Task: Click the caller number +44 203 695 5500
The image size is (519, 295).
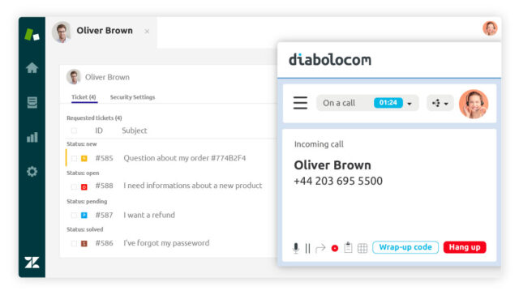Action: pyautogui.click(x=338, y=181)
